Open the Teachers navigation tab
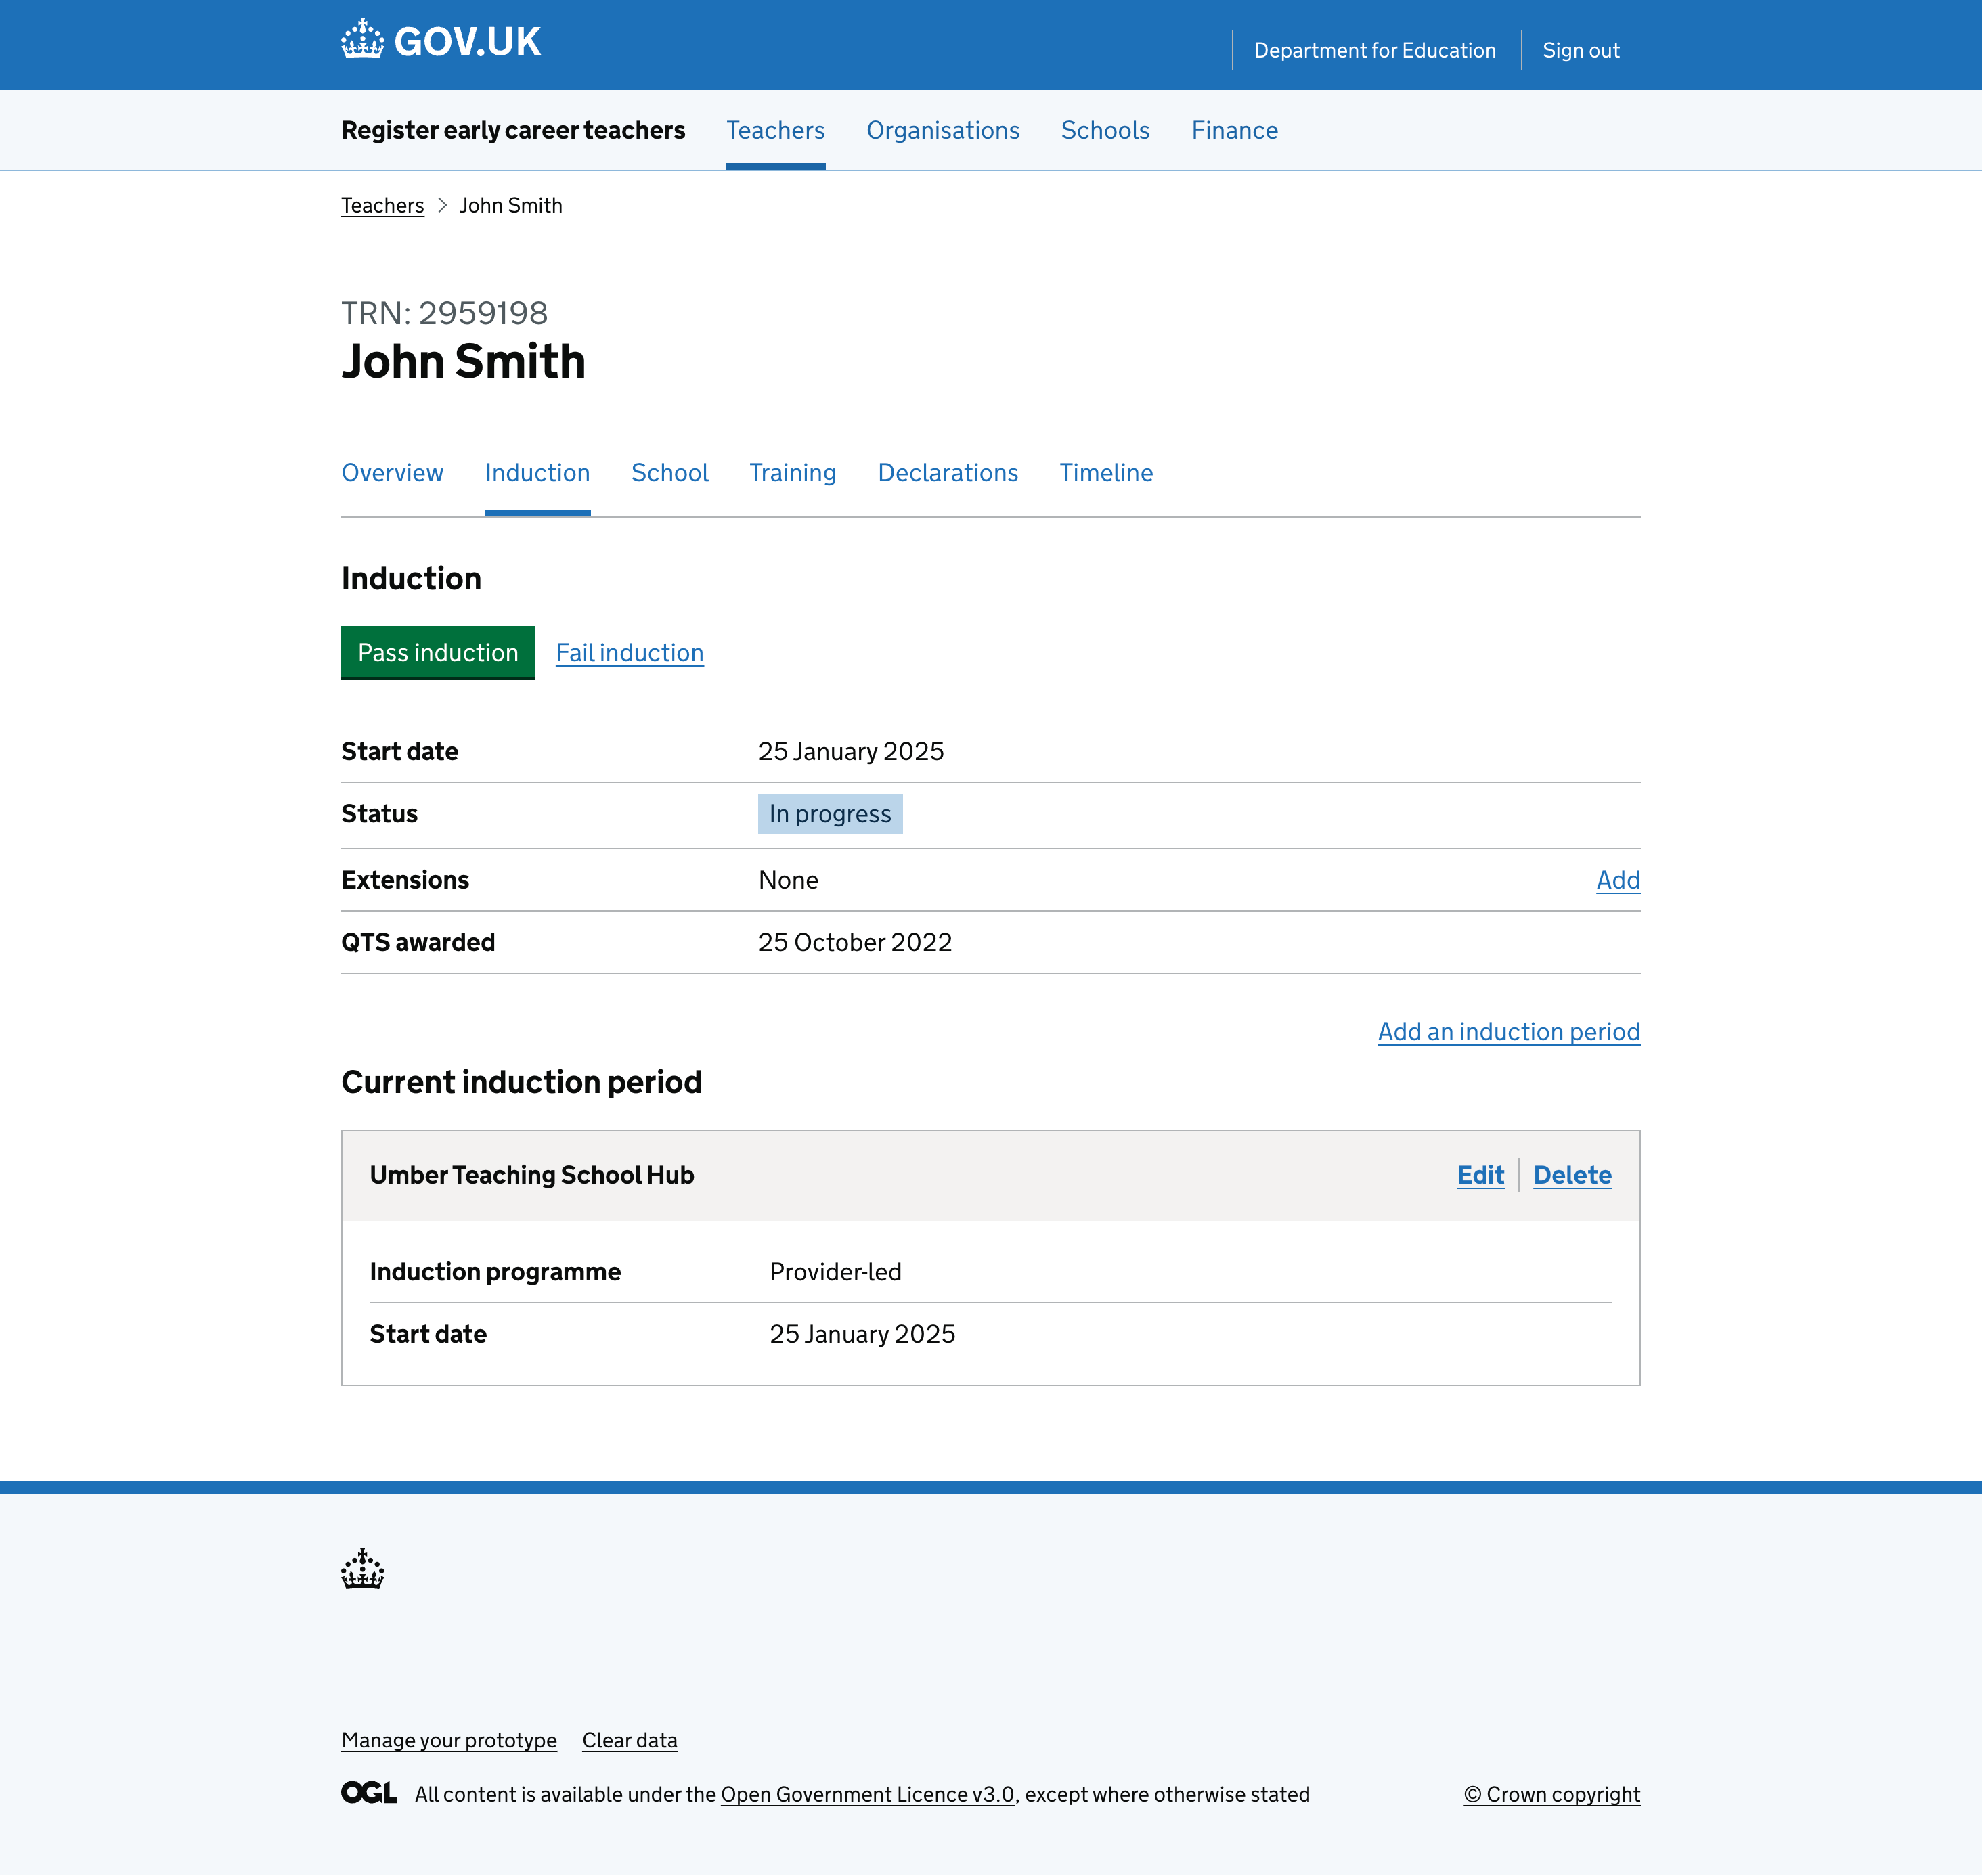Screen dimensions: 1982x1876 pyautogui.click(x=775, y=131)
